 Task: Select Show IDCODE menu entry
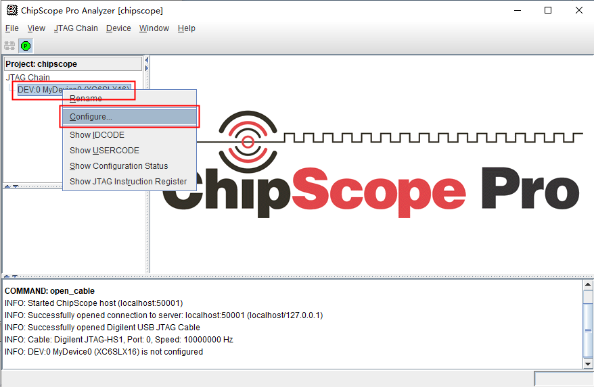pyautogui.click(x=97, y=135)
